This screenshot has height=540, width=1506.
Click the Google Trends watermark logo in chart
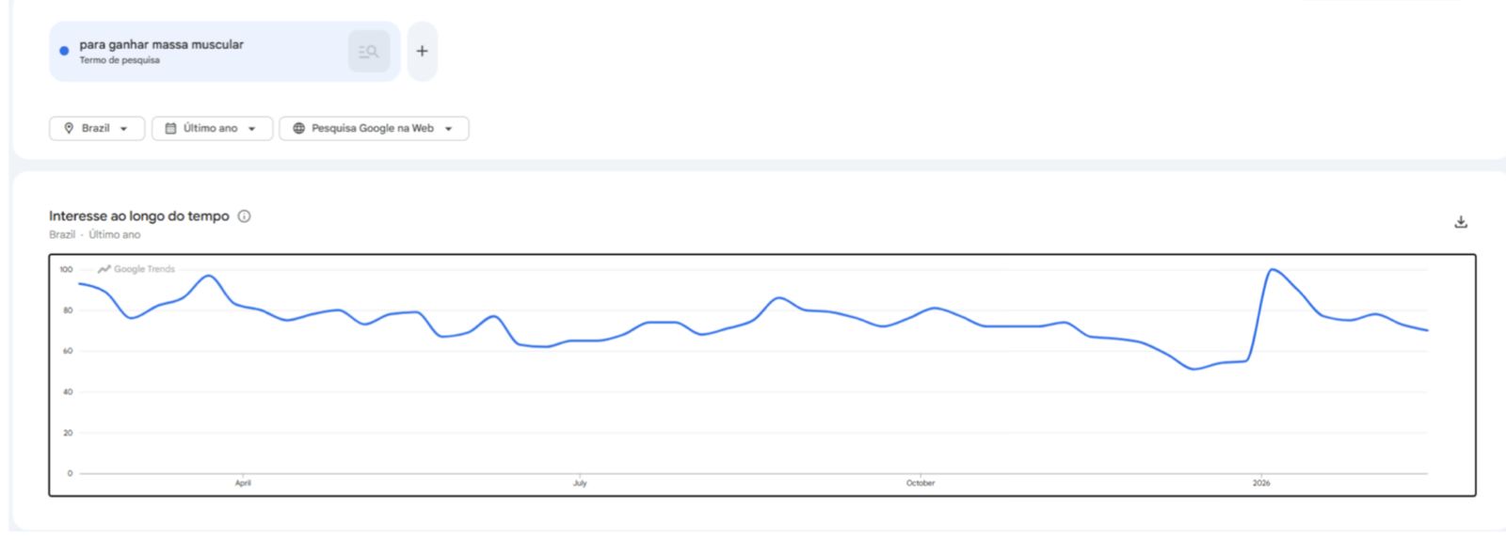(104, 269)
